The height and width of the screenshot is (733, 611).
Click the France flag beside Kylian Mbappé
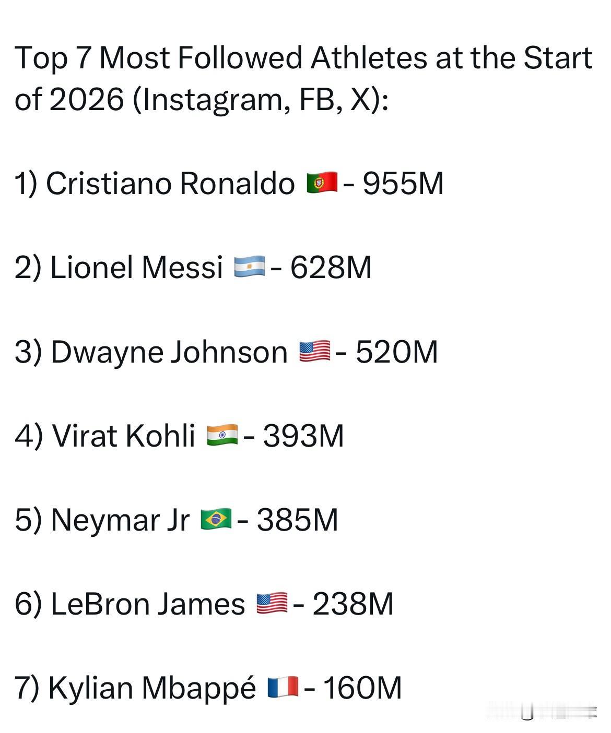(x=283, y=687)
